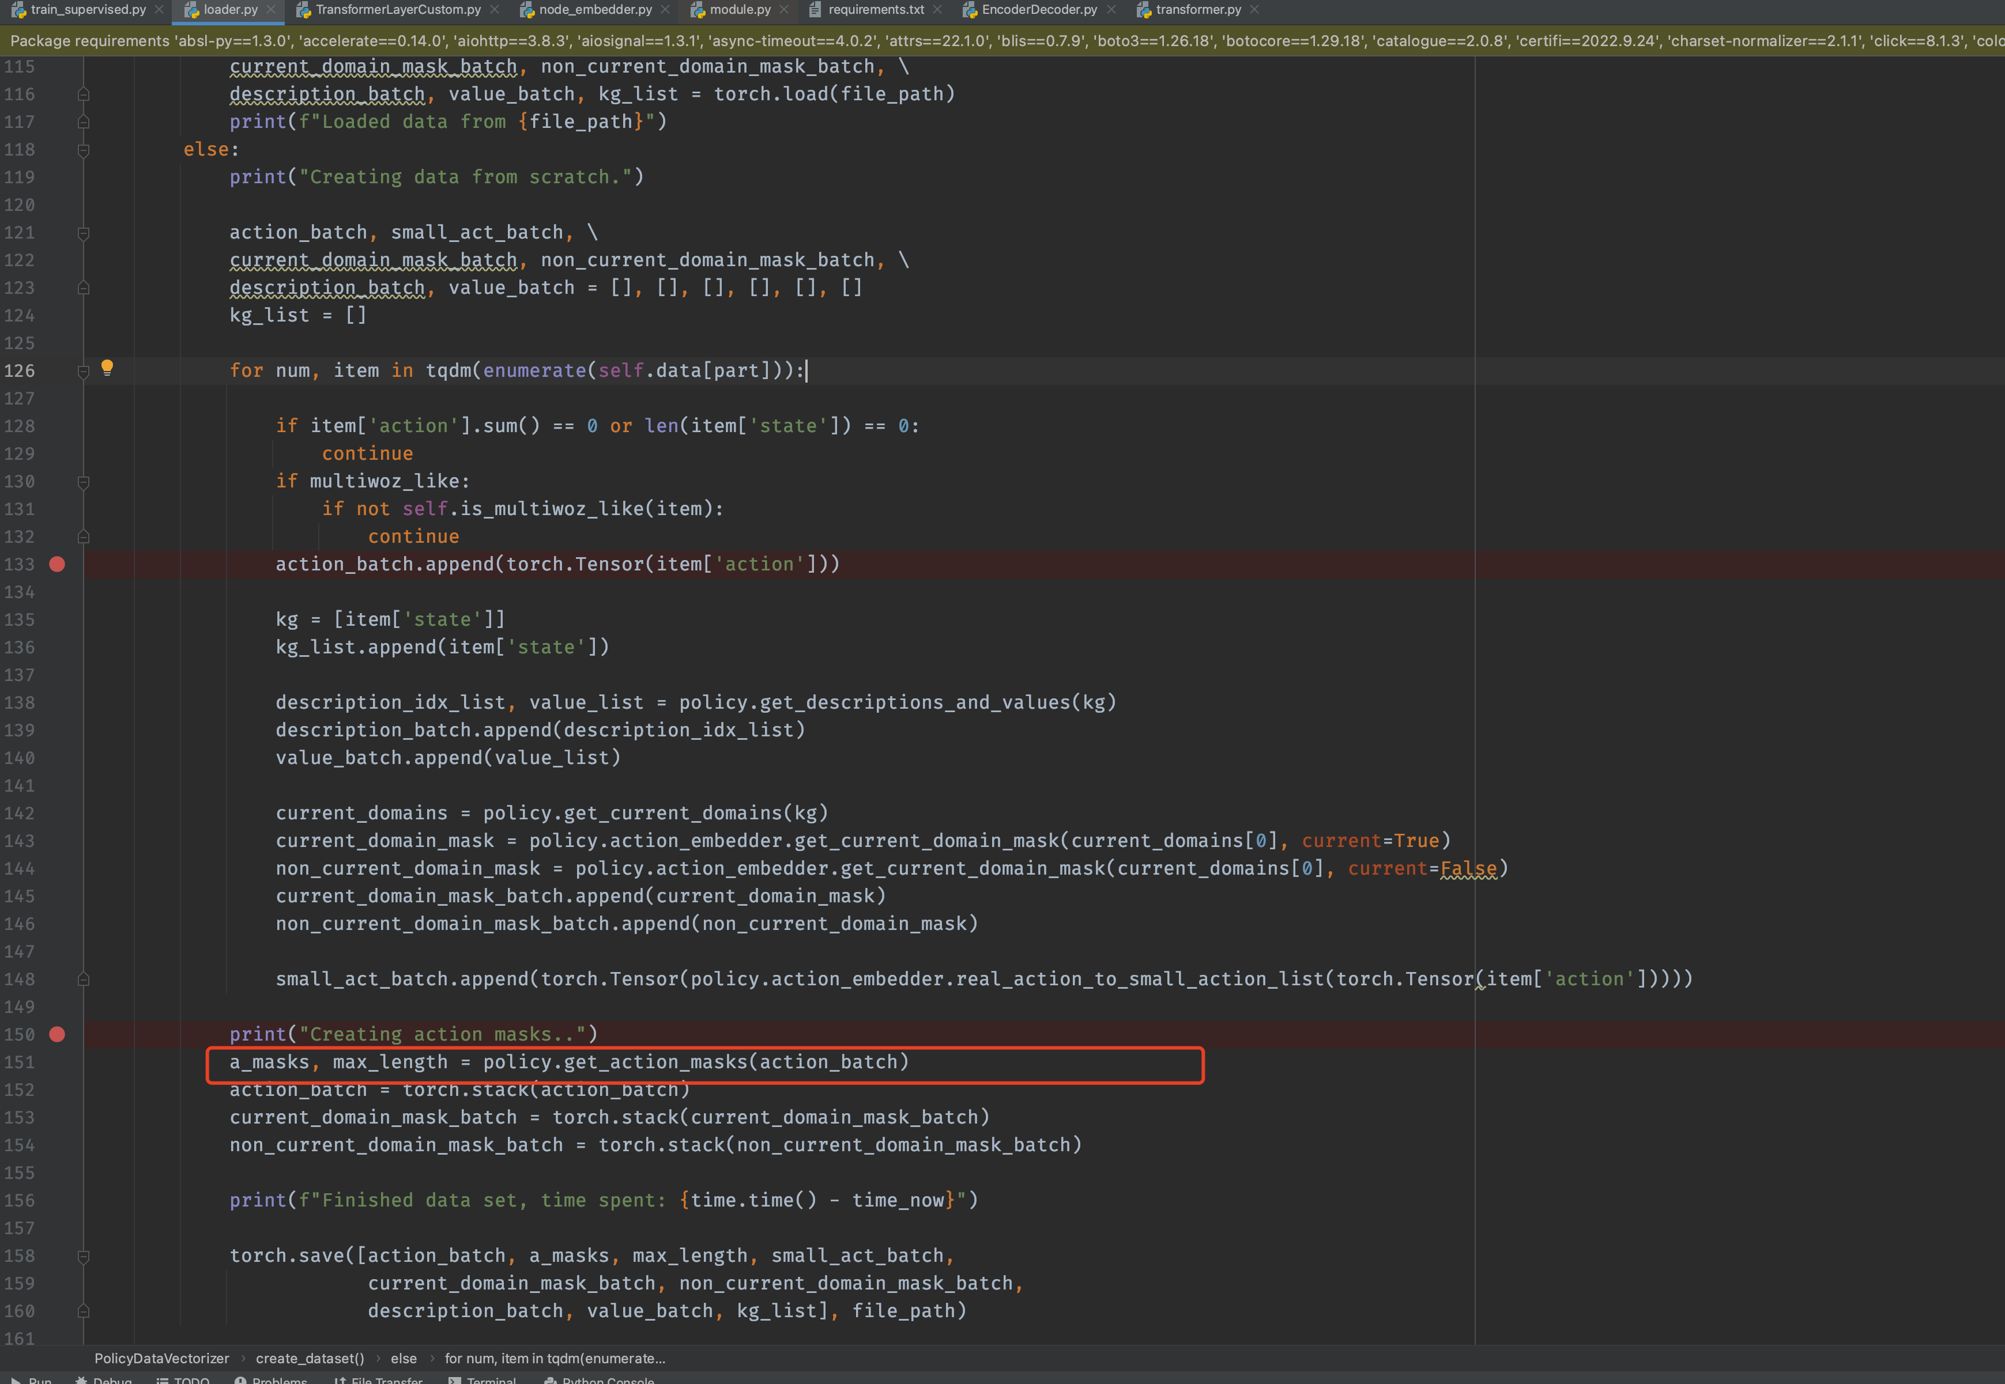Open the Terminal tool window
Viewport: 2005px width, 1384px height.
click(490, 1379)
